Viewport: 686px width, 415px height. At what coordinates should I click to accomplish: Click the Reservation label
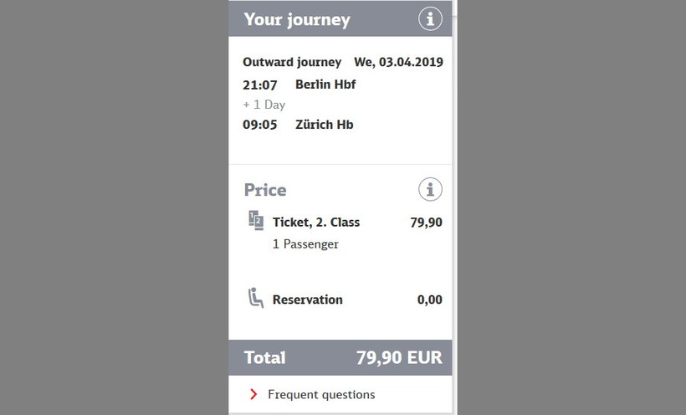(x=308, y=300)
